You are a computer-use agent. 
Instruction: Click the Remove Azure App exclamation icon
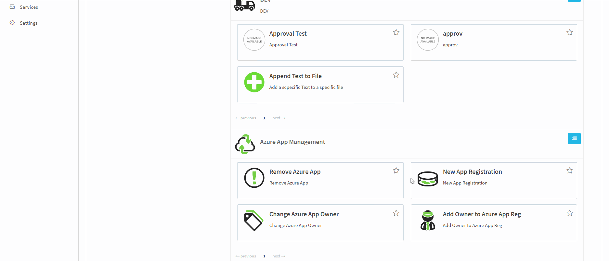254,178
